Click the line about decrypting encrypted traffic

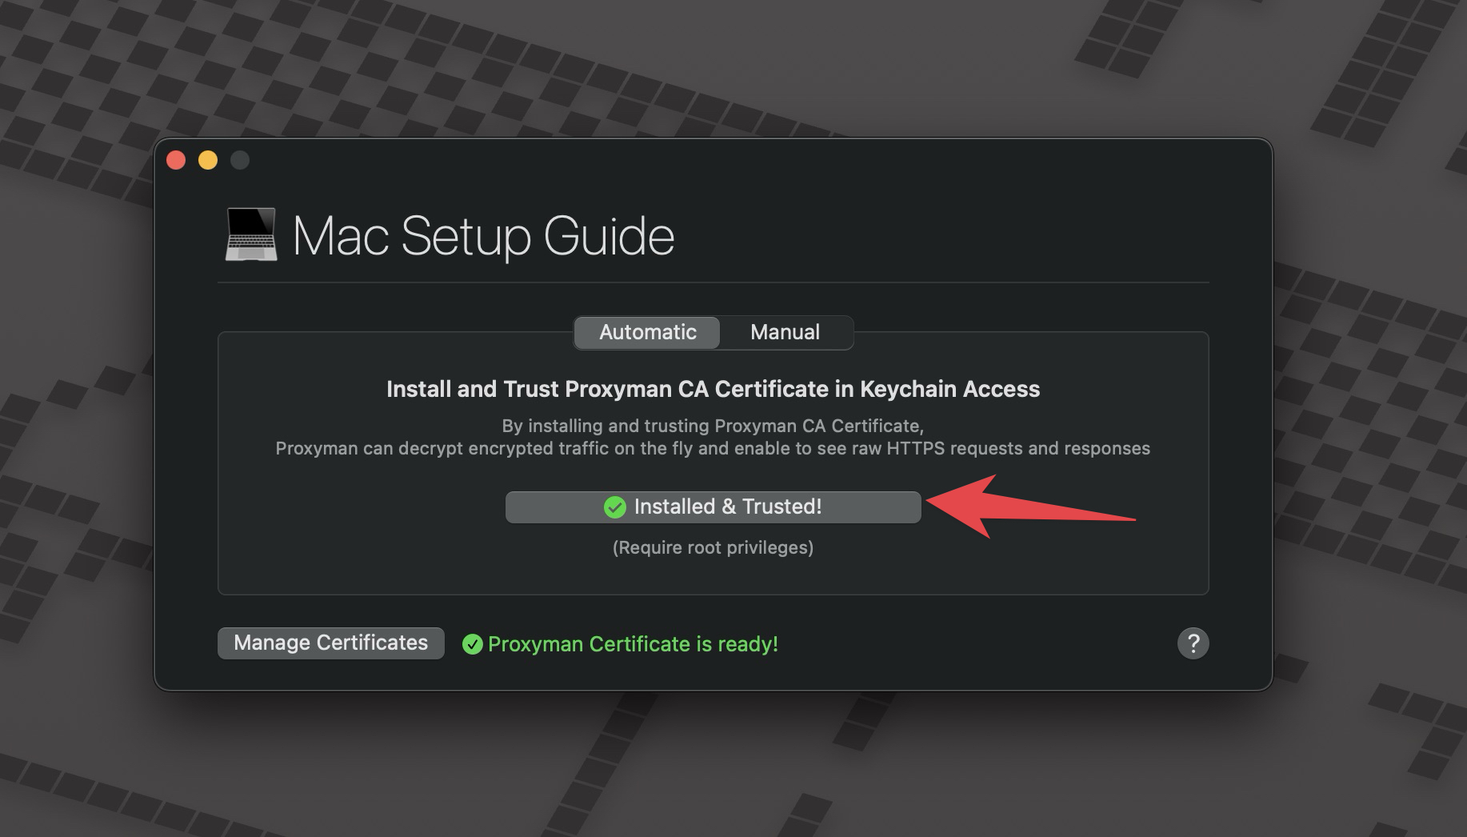coord(713,448)
